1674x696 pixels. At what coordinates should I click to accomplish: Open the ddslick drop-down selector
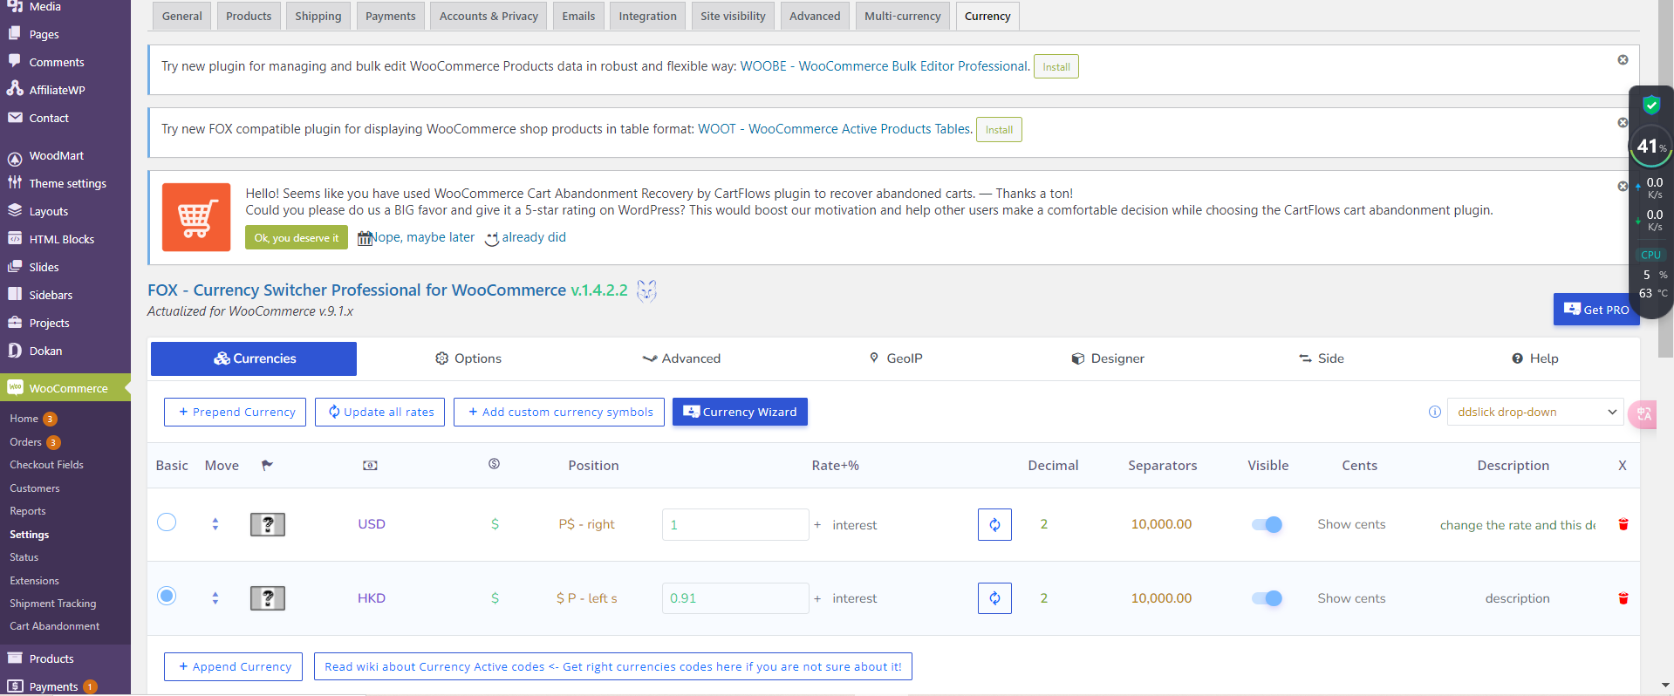tap(1534, 412)
